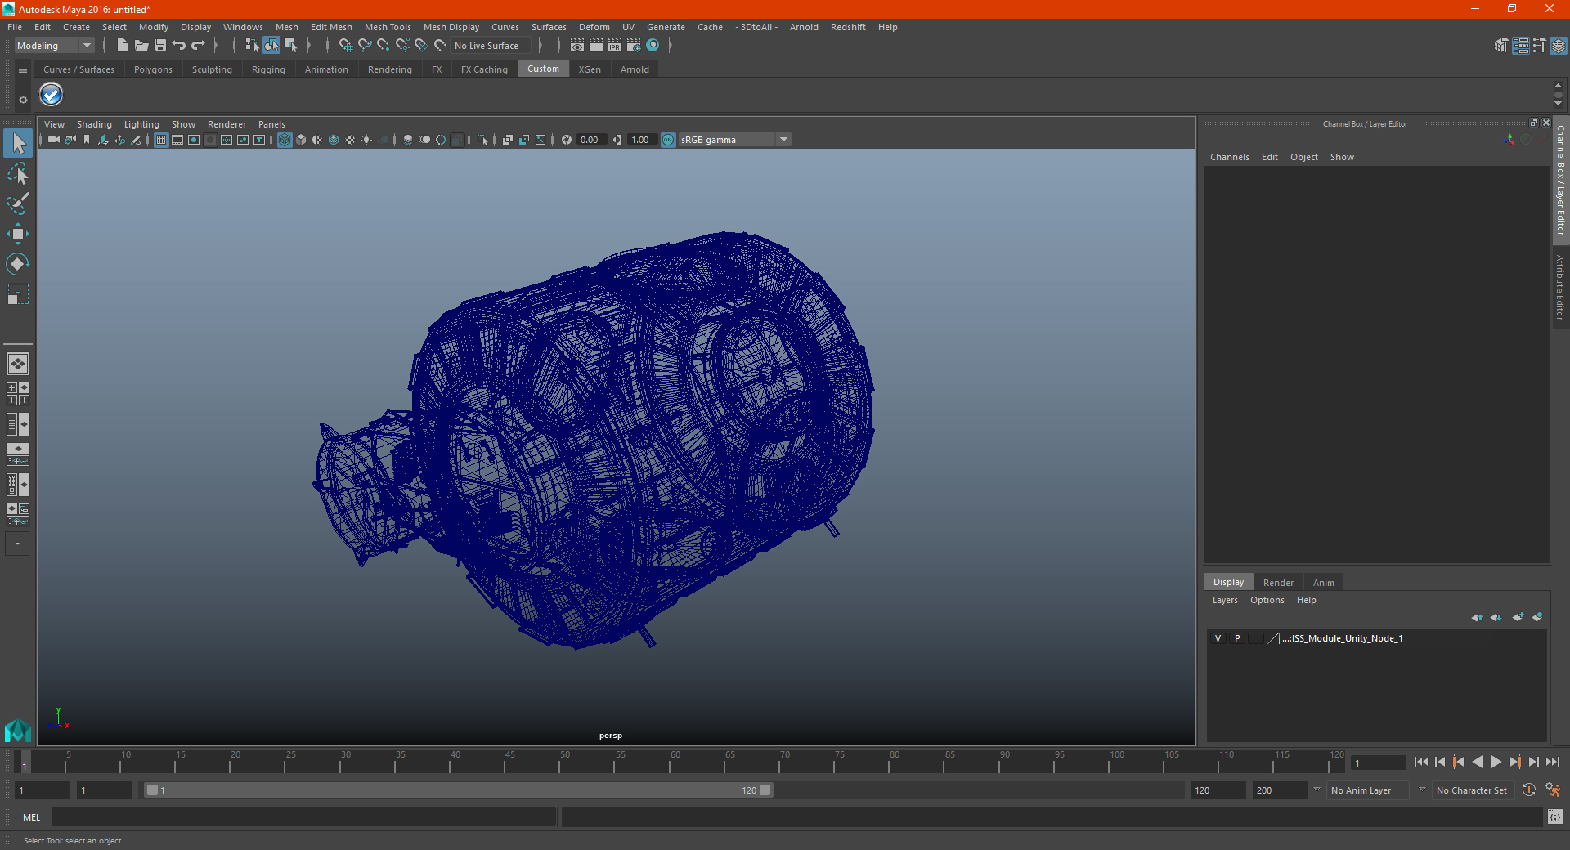This screenshot has width=1570, height=850.
Task: Toggle the viewport grid display icon
Action: click(161, 140)
